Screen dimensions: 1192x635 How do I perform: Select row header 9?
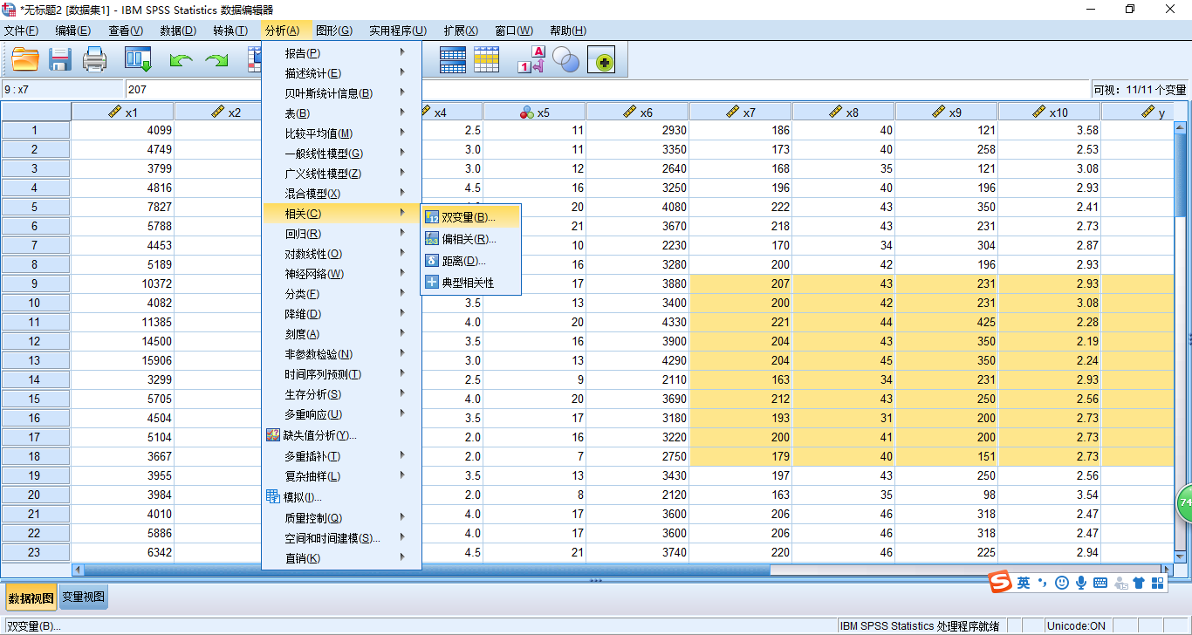click(36, 283)
